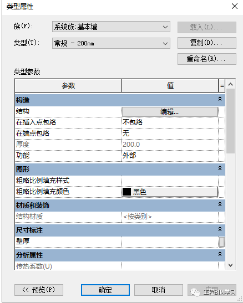This screenshot has width=243, height=303.
Task: Select the 粗略比例填充颜色 parameter label
Action: [x=43, y=192]
